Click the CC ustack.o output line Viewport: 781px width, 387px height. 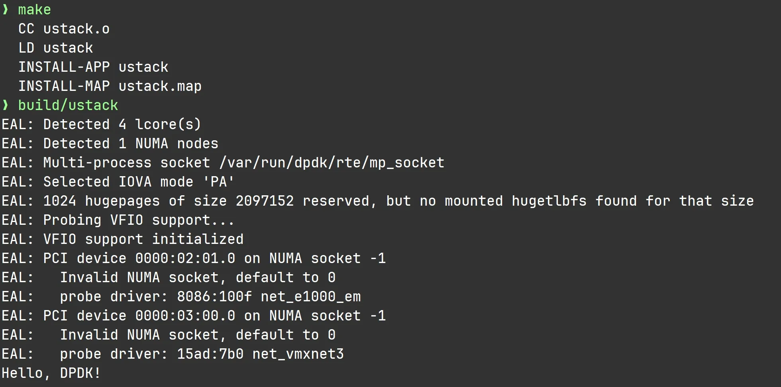coord(64,29)
